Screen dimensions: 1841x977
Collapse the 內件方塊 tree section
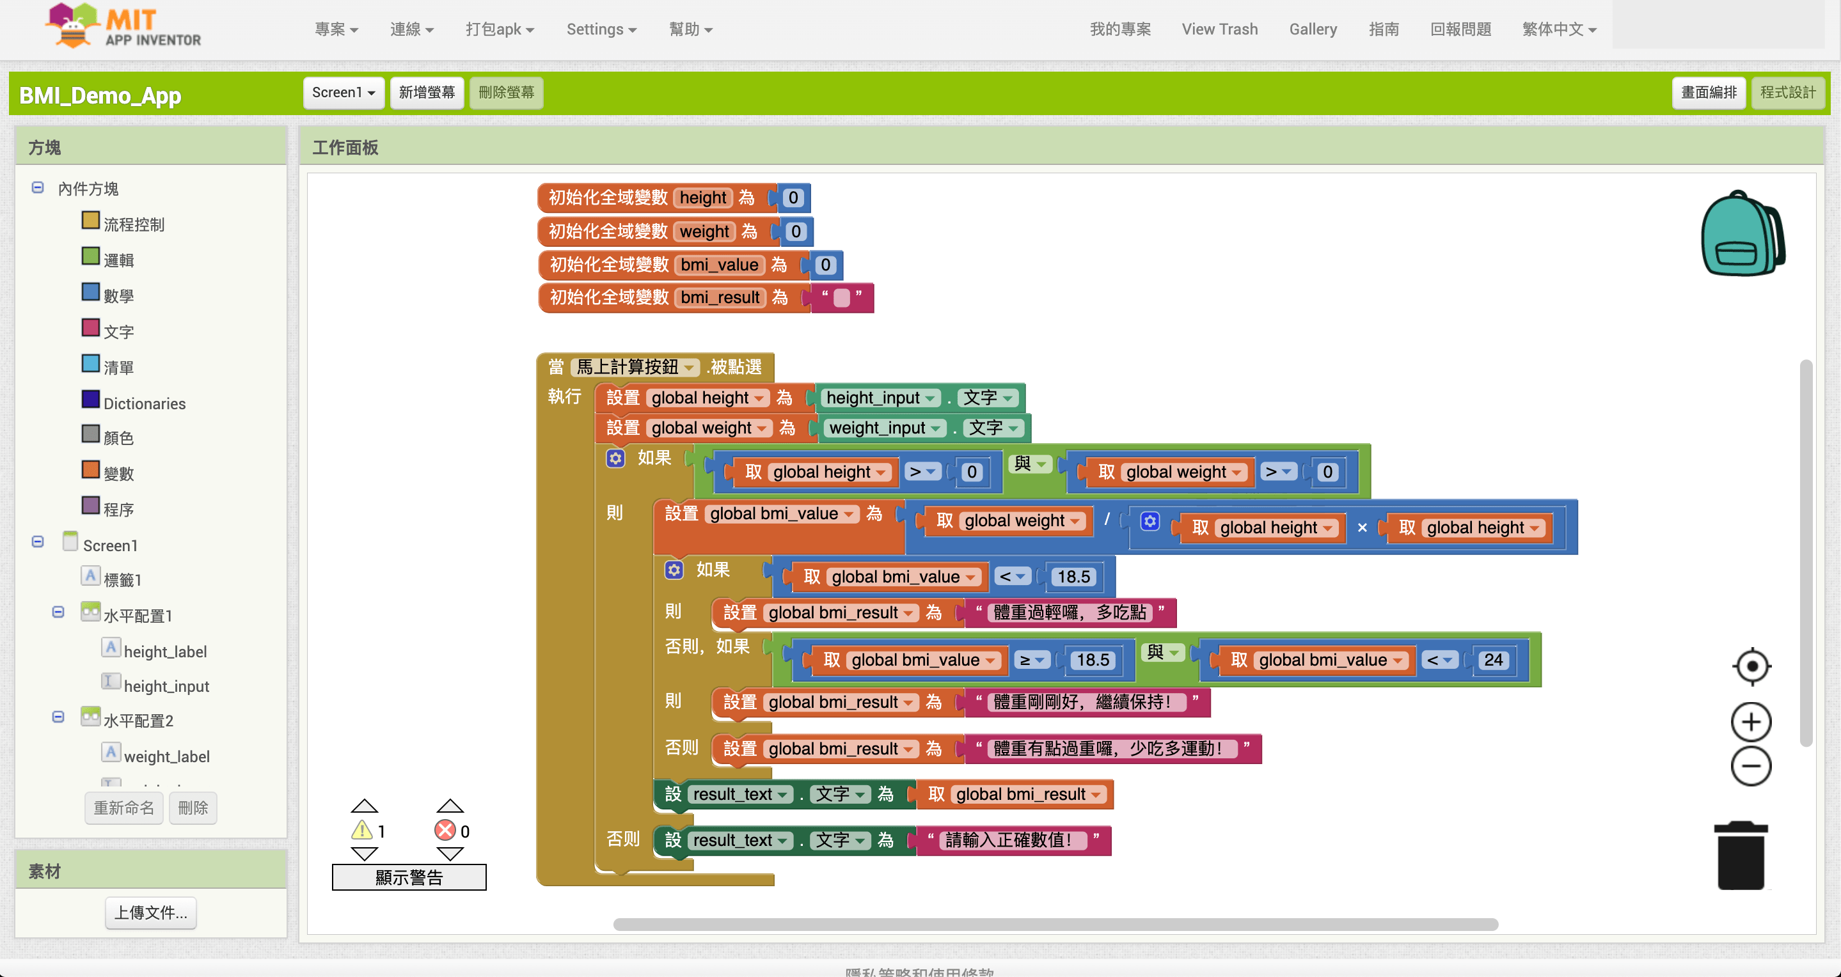38,188
